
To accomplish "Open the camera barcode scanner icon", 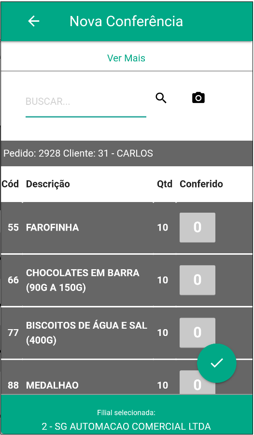I will click(198, 98).
